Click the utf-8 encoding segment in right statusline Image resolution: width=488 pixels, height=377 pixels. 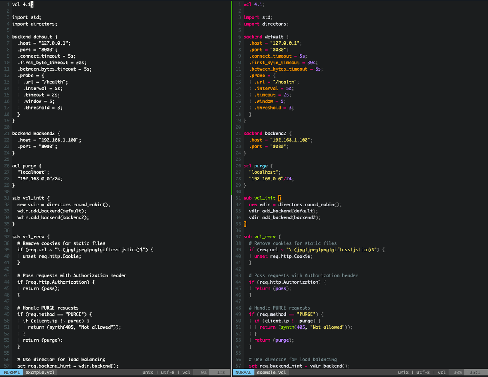(423, 372)
